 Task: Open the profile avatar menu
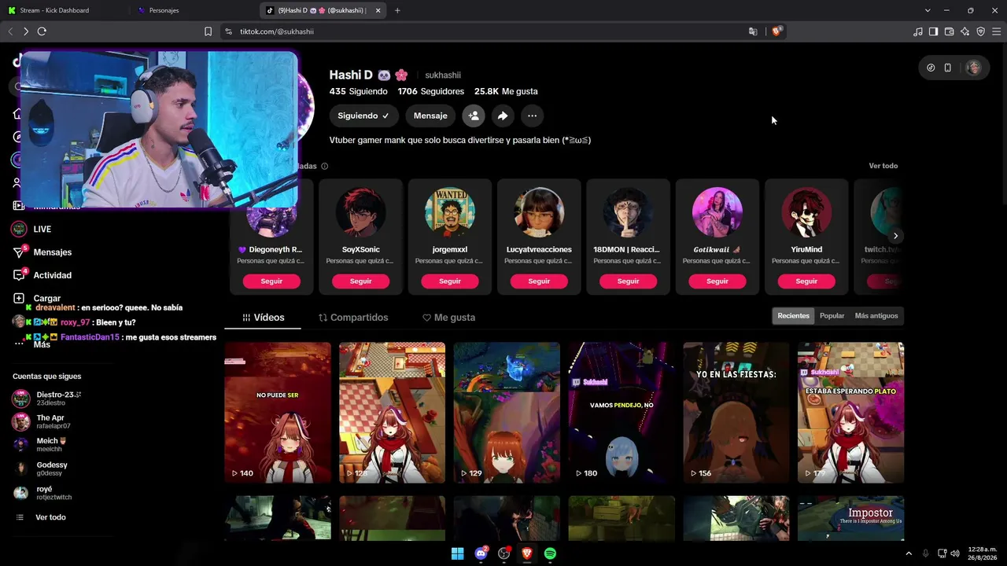point(974,68)
